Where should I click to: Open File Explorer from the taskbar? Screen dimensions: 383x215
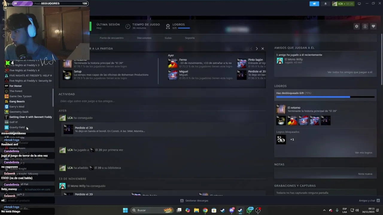(196, 210)
